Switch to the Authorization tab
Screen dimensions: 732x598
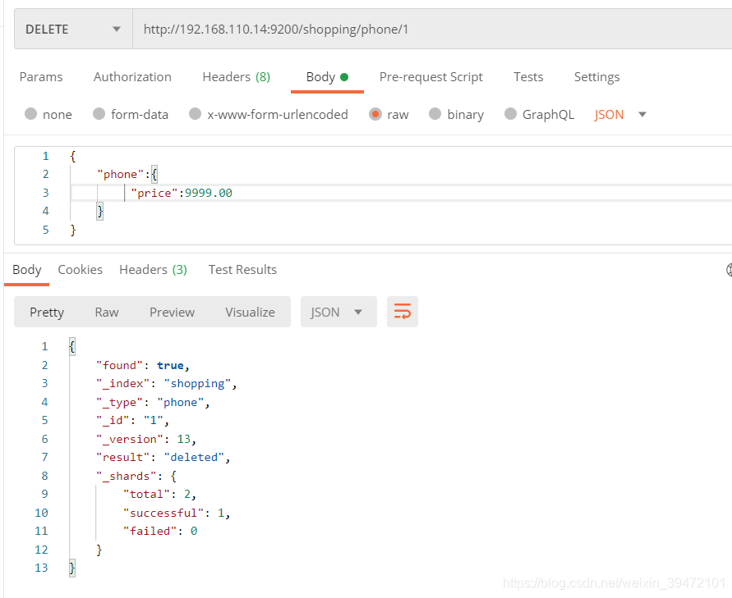tap(132, 77)
